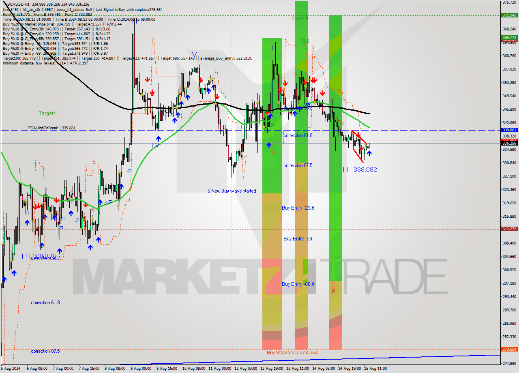Click the '15 Aug 11:00' time axis label

click(375, 369)
